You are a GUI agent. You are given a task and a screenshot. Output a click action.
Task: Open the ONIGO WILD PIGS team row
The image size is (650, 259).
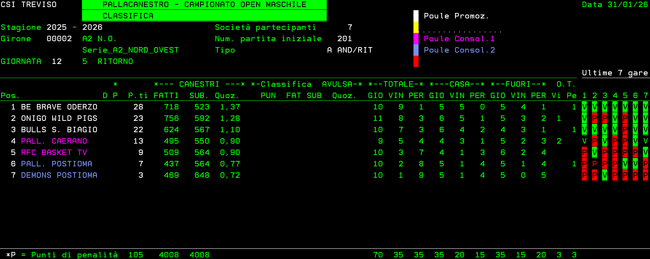(x=59, y=118)
